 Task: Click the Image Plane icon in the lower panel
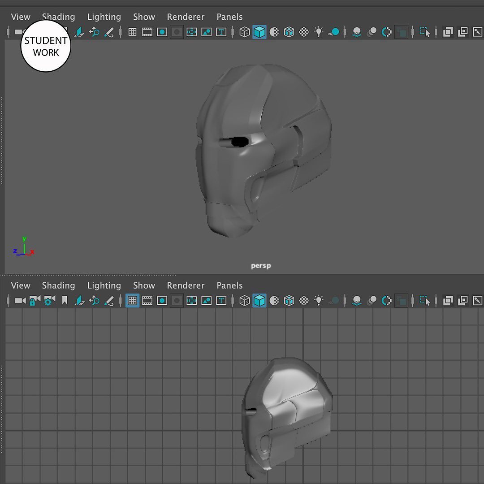[x=79, y=301]
